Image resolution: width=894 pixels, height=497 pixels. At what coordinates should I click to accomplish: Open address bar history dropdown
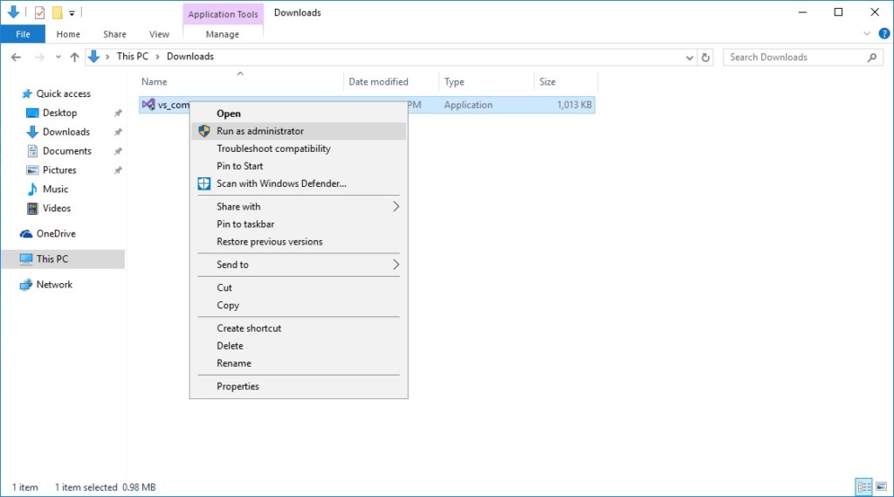point(690,58)
